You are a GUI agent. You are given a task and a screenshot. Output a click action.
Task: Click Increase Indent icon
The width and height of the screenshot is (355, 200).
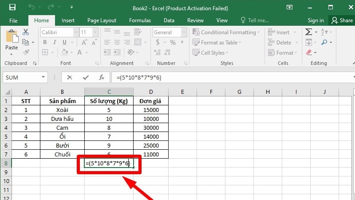(x=117, y=52)
